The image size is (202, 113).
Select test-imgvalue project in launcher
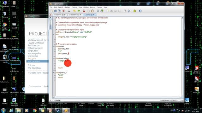pos(34,53)
